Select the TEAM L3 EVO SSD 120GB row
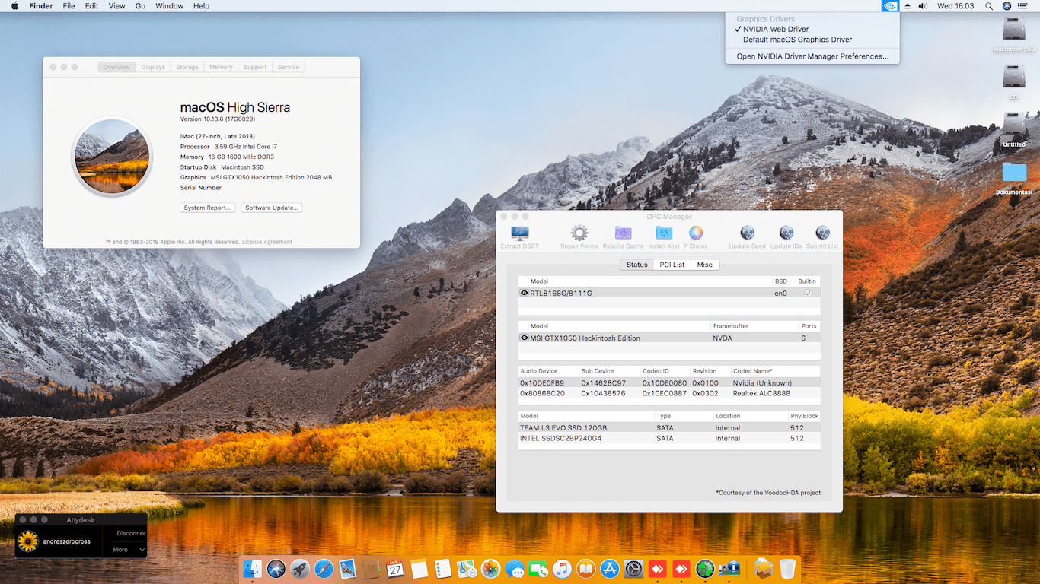This screenshot has width=1040, height=584. pyautogui.click(x=669, y=427)
